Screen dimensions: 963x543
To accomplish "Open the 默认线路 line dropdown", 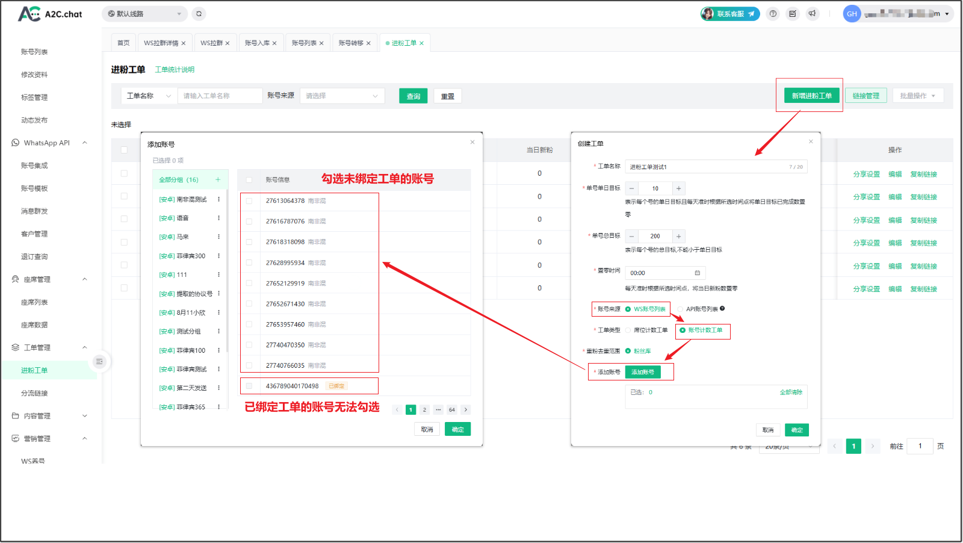I will click(144, 14).
